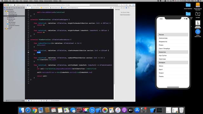This screenshot has width=203, height=114.
Task: Go back in editor jump bar
Action: click(28, 8)
